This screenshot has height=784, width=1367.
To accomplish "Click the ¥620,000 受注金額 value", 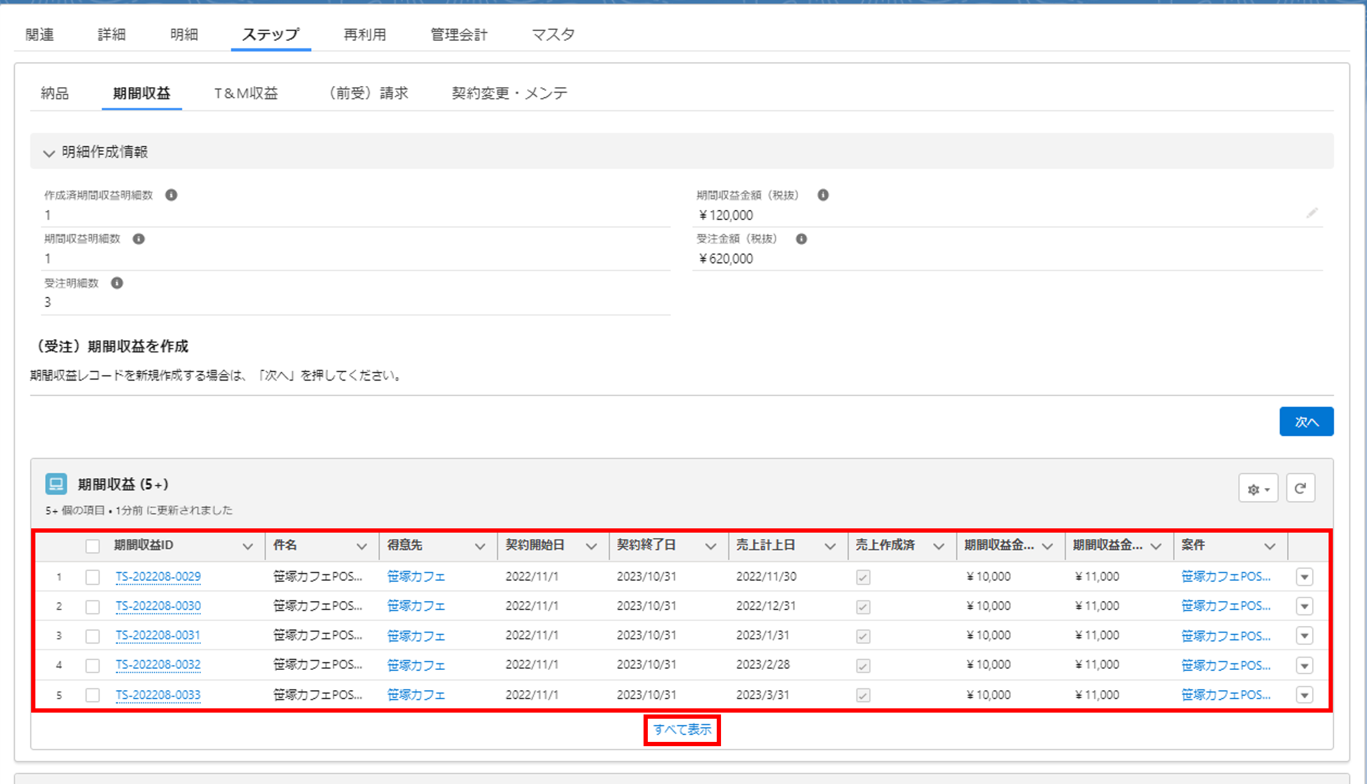I will (726, 259).
